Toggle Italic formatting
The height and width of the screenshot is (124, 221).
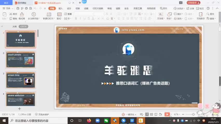click(80, 18)
